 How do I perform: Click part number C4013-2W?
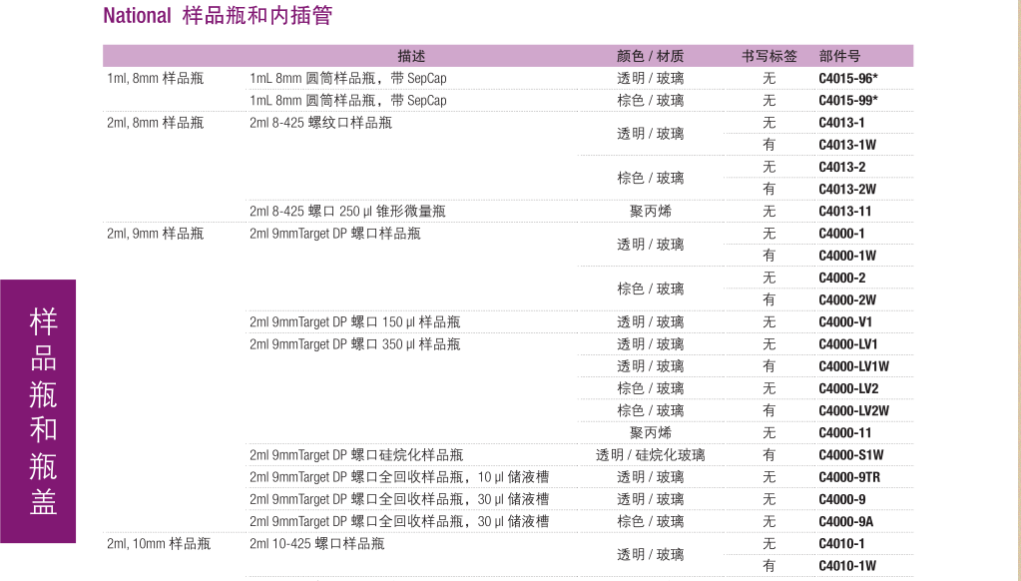click(x=847, y=189)
